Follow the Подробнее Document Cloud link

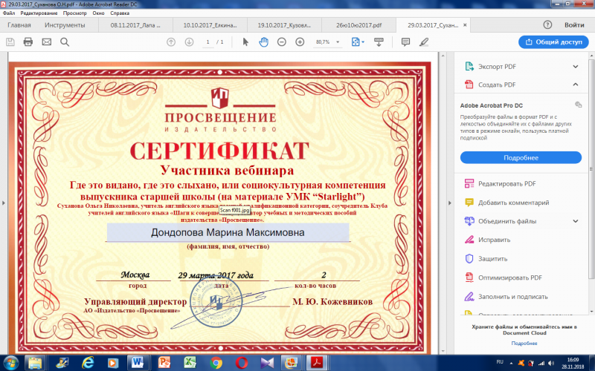(x=524, y=344)
